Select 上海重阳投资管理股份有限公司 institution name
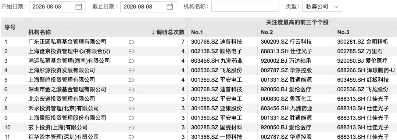The height and width of the screenshot is (140, 397). (67, 118)
